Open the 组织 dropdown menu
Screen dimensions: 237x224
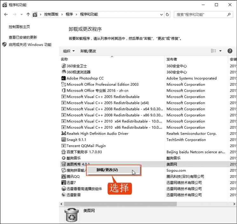pyautogui.click(x=69, y=51)
